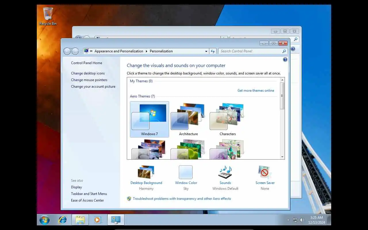
Task: Click theme list scroll down arrow
Action: click(282, 157)
